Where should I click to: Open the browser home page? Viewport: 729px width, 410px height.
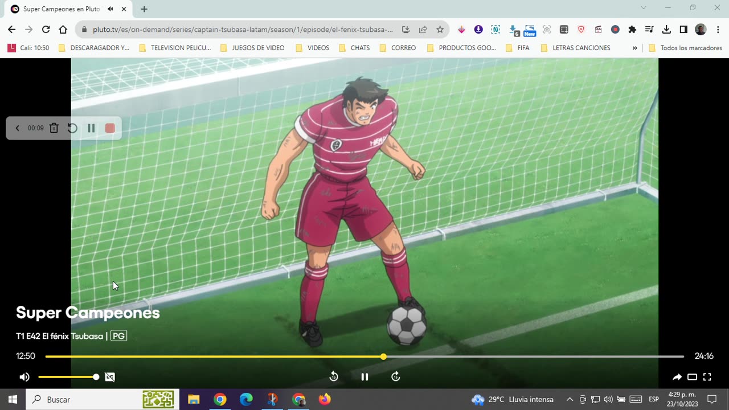[x=63, y=30]
